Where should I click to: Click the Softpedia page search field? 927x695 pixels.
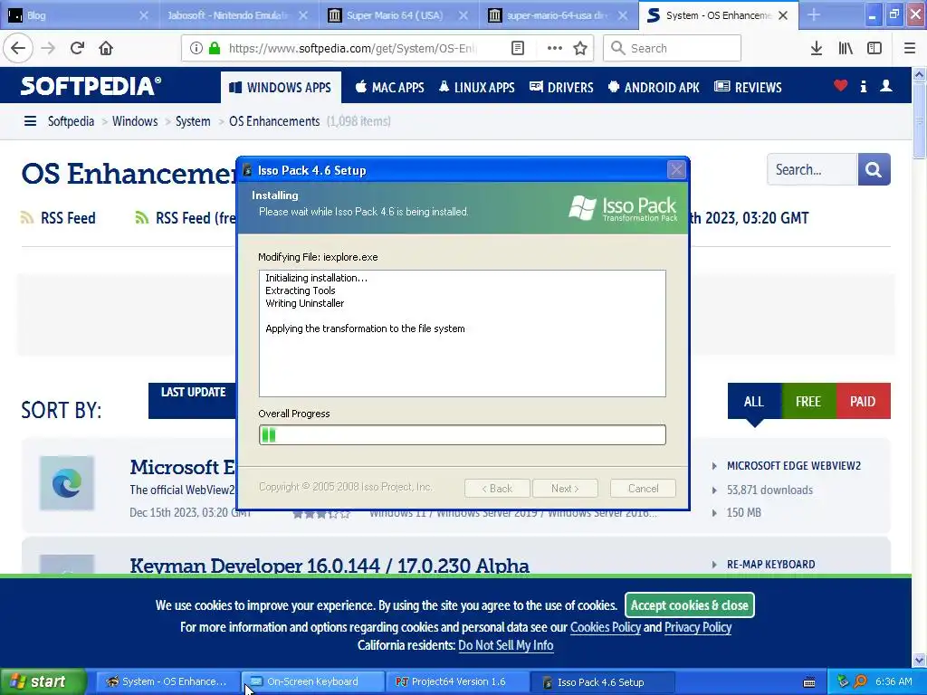coord(812,169)
